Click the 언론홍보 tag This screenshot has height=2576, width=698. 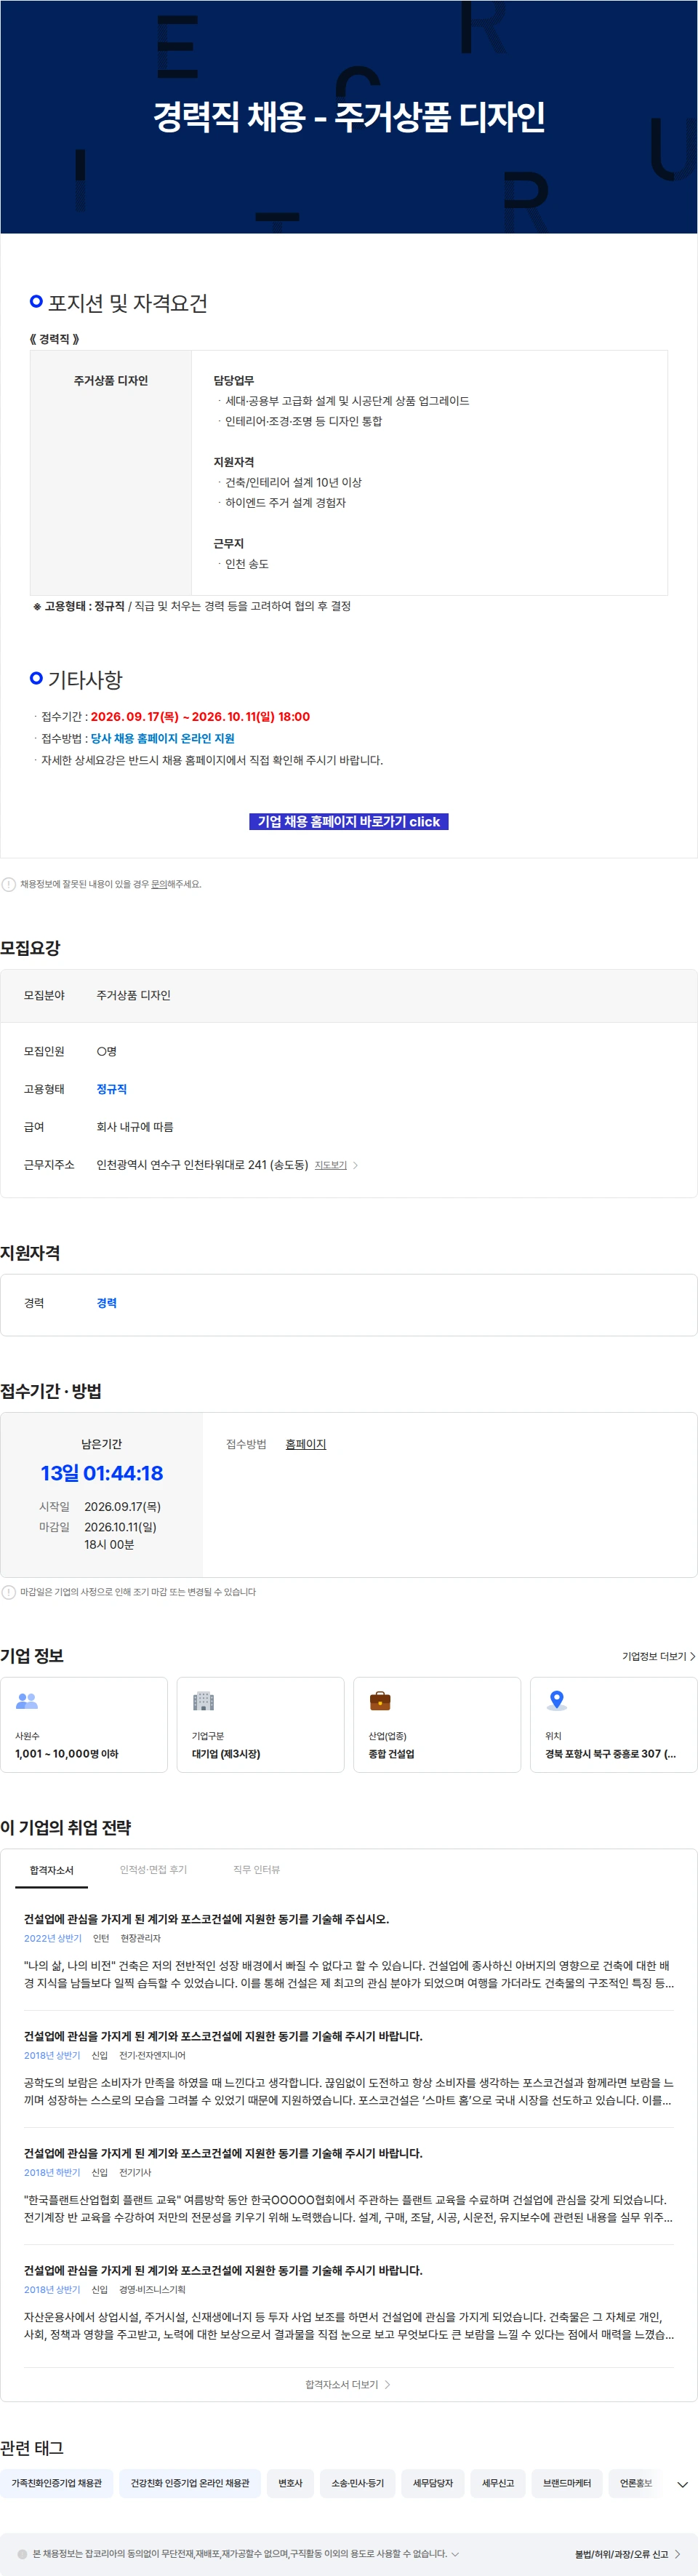tap(635, 2483)
